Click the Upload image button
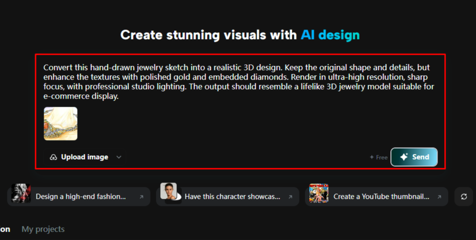Image resolution: width=476 pixels, height=240 pixels. (x=85, y=157)
